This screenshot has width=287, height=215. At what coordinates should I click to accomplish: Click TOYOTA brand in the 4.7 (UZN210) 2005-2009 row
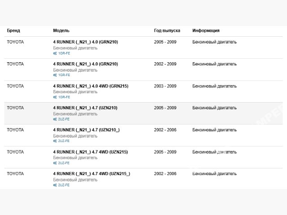15,108
